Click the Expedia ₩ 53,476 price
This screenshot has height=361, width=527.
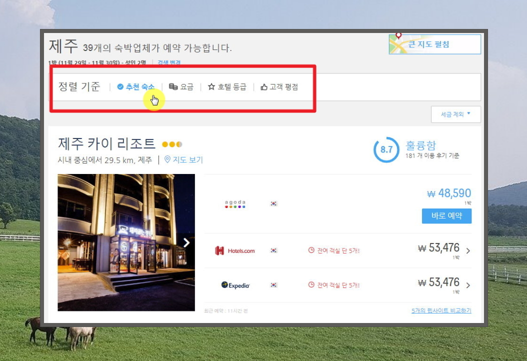(x=438, y=282)
